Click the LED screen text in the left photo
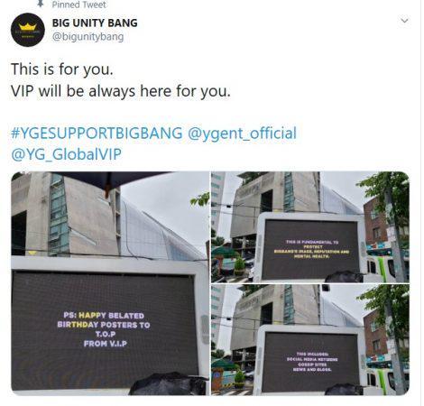 [x=104, y=329]
